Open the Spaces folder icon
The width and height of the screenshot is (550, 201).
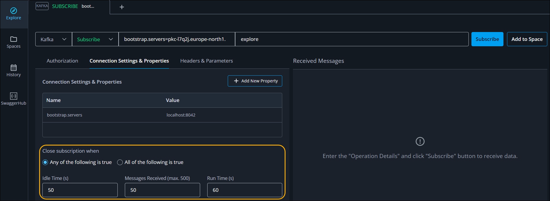point(14,39)
